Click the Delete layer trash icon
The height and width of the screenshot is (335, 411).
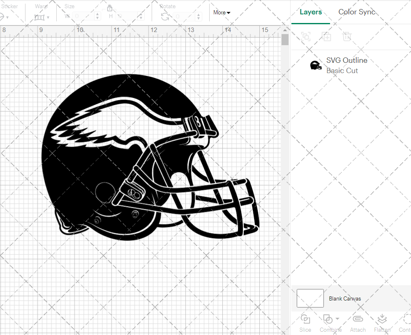point(347,37)
